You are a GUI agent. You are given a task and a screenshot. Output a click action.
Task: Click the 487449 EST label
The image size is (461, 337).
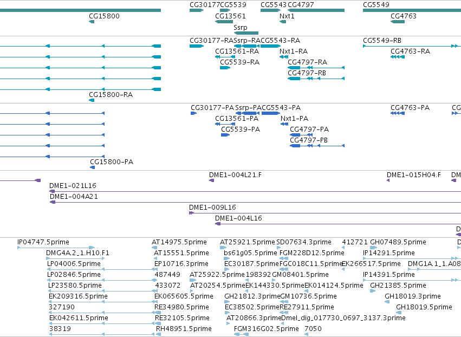point(167,275)
